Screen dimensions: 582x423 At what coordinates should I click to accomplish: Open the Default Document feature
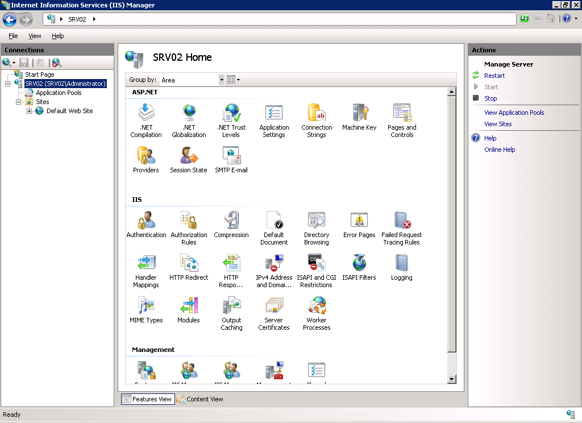click(x=274, y=228)
